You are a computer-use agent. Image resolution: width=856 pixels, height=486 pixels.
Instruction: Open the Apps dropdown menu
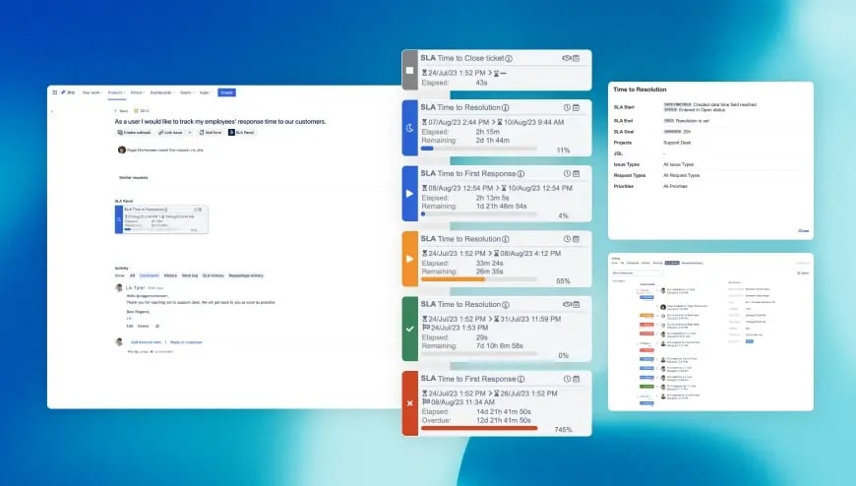click(205, 92)
